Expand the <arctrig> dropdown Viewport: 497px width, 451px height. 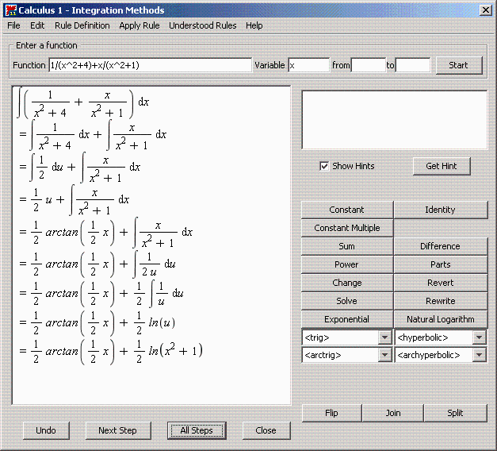[x=386, y=356]
